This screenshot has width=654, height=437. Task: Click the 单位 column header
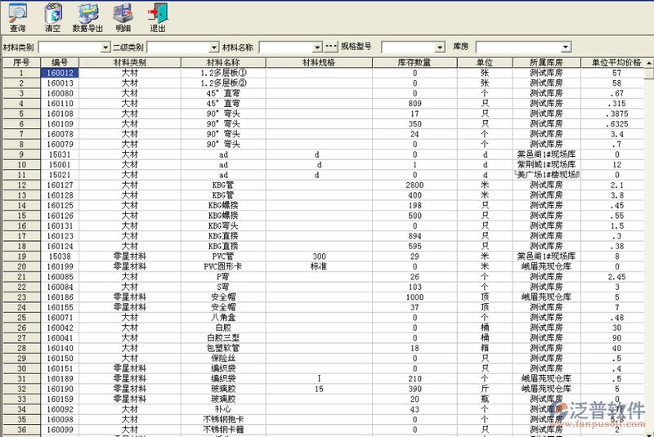[x=485, y=63]
